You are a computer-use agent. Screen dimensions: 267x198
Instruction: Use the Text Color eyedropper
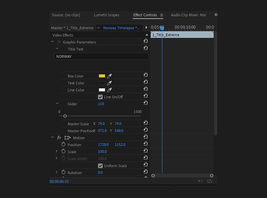(x=109, y=83)
